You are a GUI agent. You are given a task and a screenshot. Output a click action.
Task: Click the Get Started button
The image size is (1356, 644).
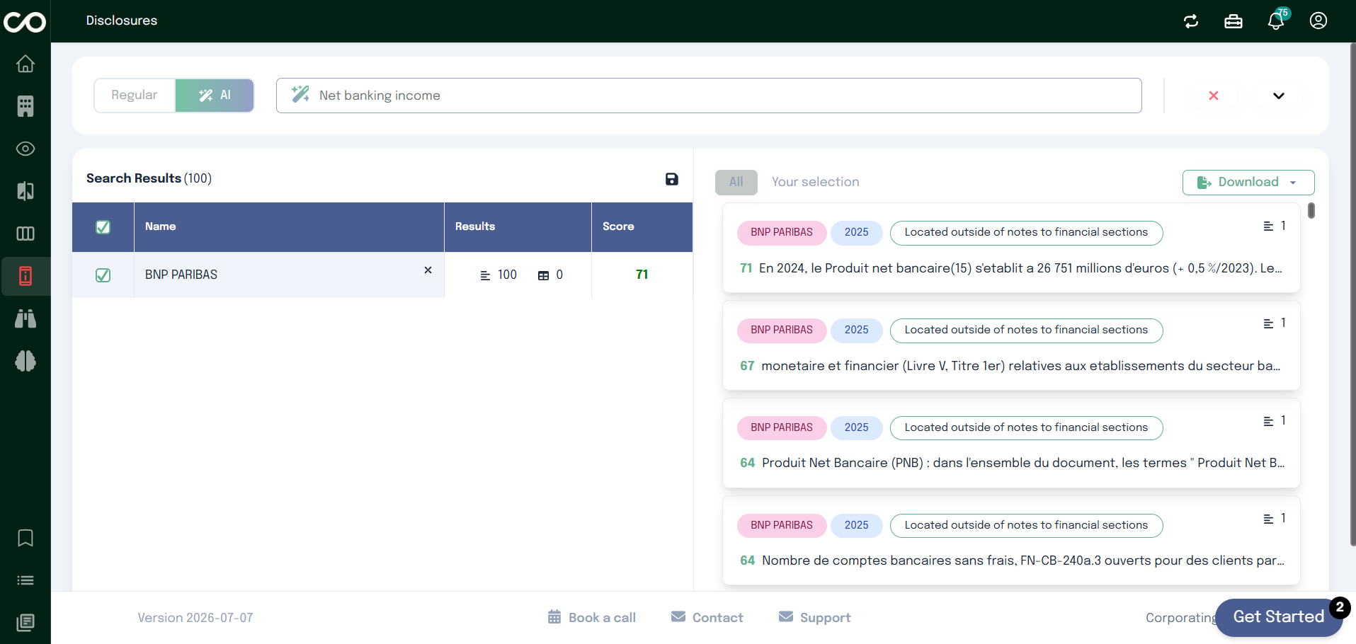point(1279,617)
